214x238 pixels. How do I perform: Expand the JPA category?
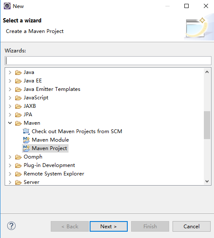(x=10, y=115)
